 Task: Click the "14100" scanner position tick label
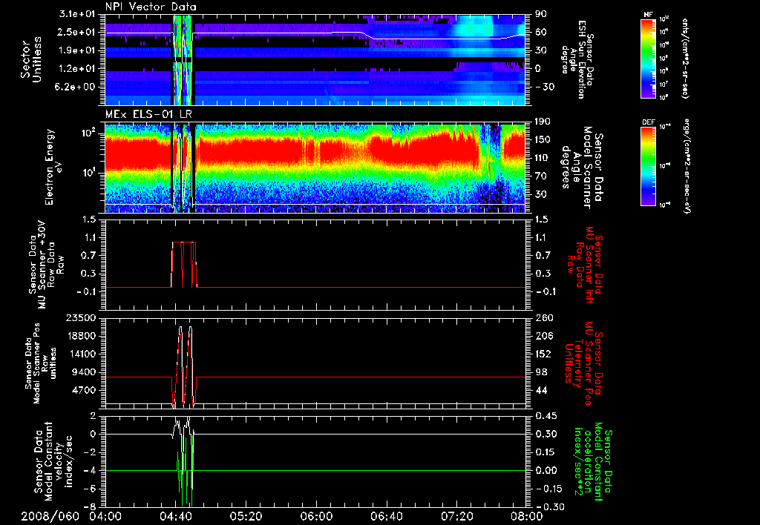click(82, 354)
